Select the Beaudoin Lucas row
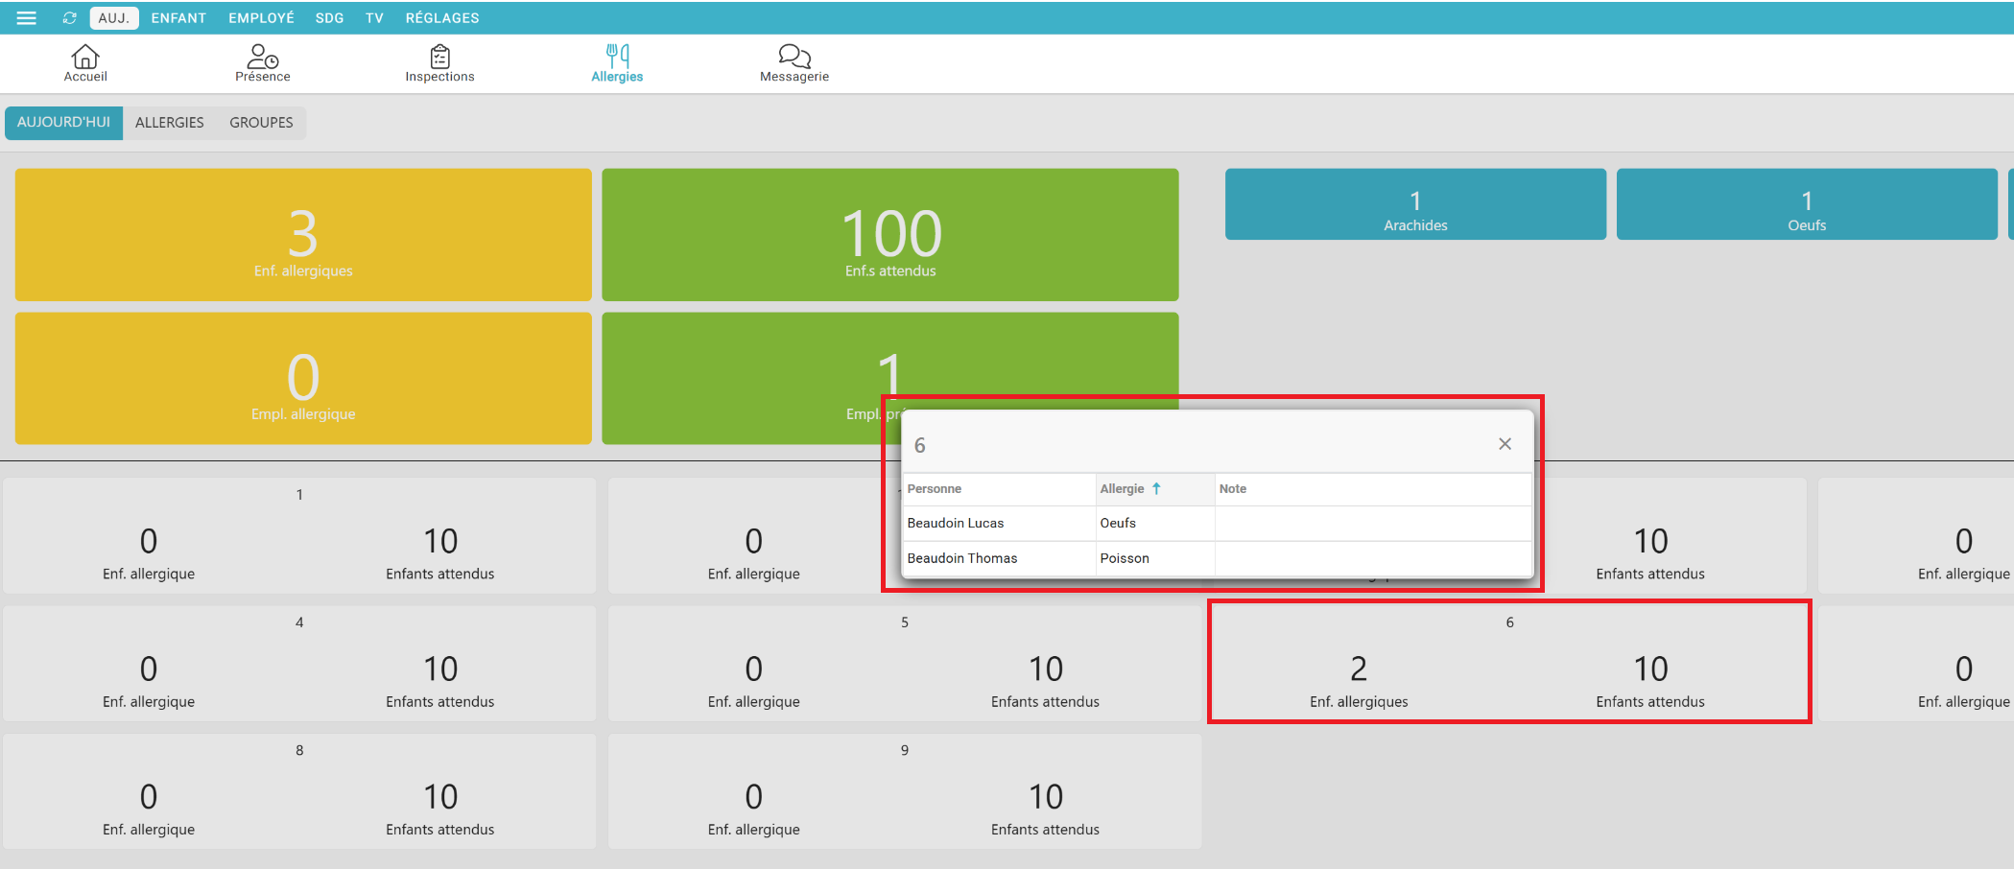The width and height of the screenshot is (2014, 869). 956,524
